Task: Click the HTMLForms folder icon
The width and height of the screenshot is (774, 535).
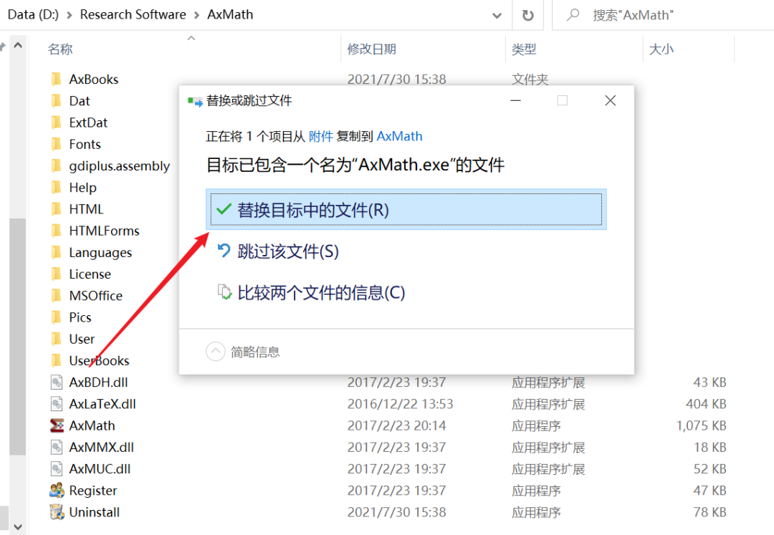Action: point(57,231)
